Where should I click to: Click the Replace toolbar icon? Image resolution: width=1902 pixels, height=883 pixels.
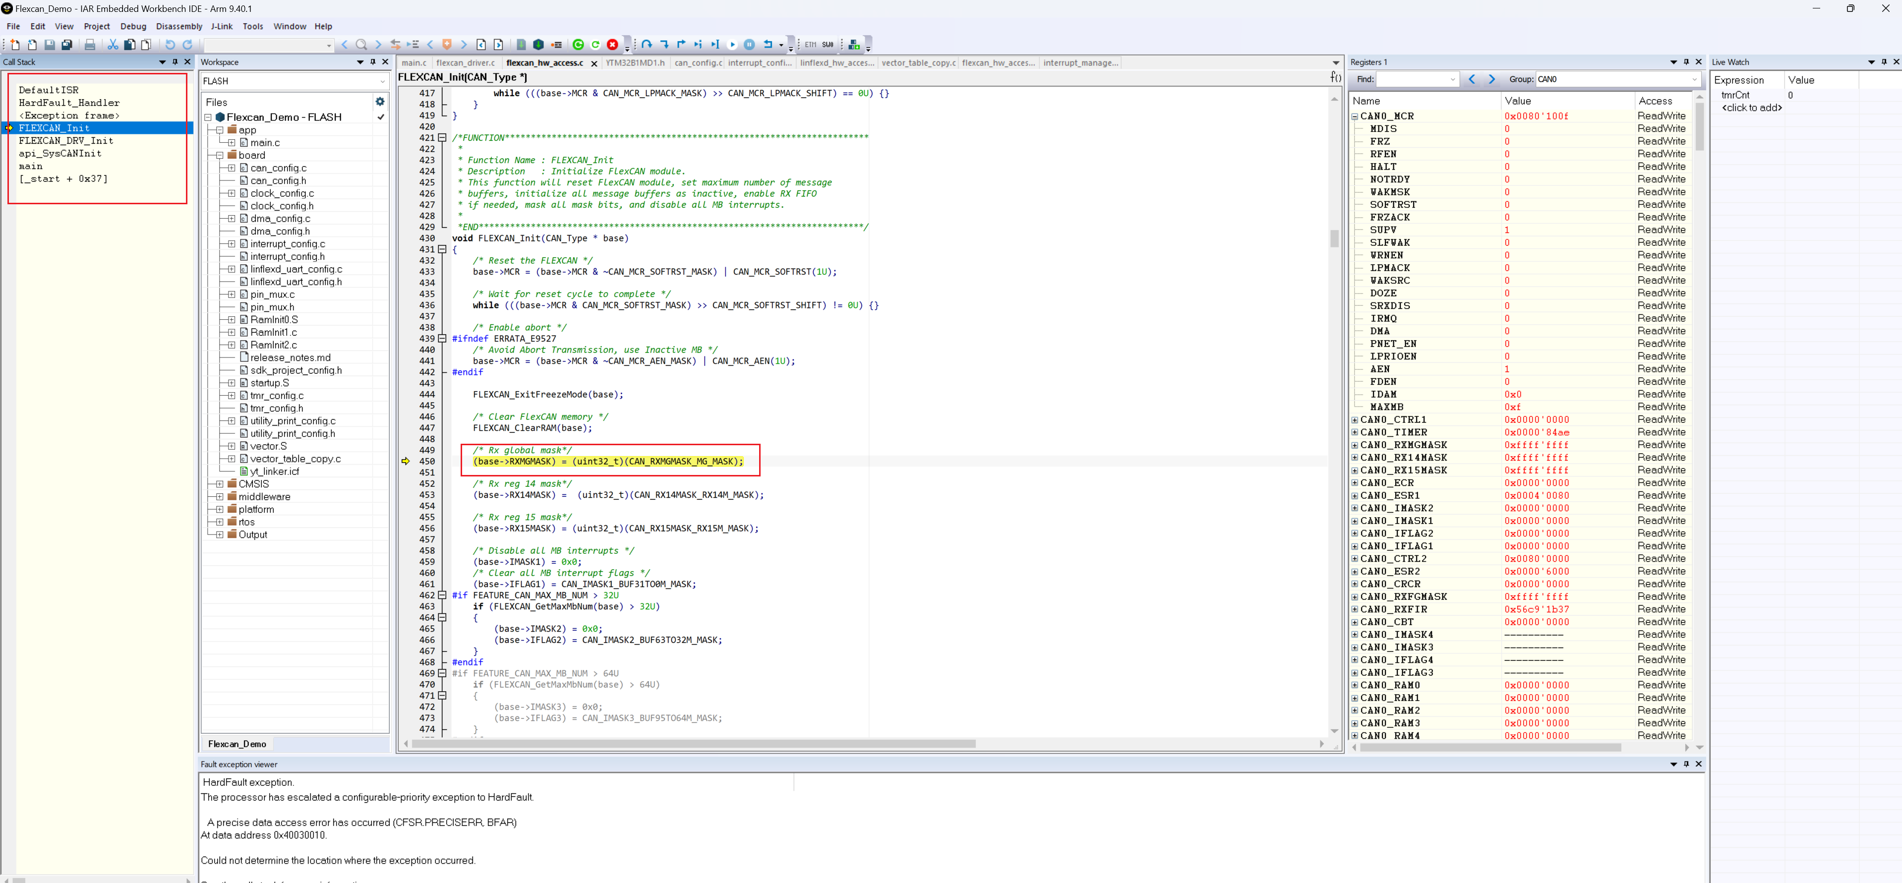(x=396, y=45)
